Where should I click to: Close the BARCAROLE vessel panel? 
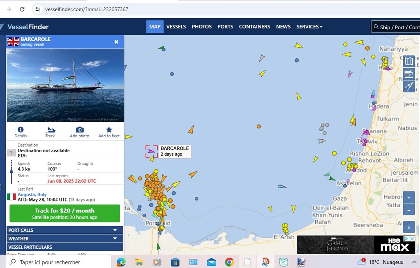[x=116, y=42]
